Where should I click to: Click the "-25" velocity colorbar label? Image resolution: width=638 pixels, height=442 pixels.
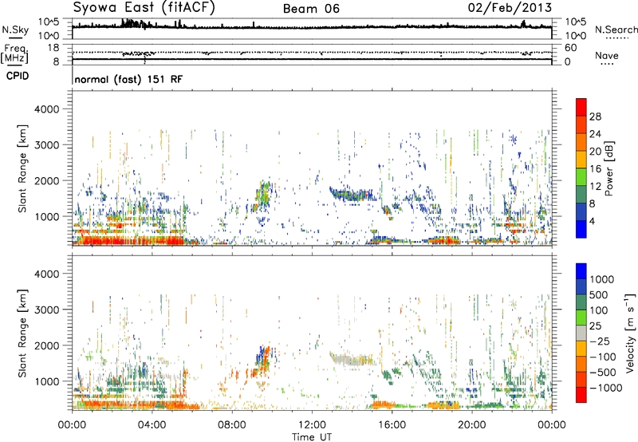coord(599,341)
